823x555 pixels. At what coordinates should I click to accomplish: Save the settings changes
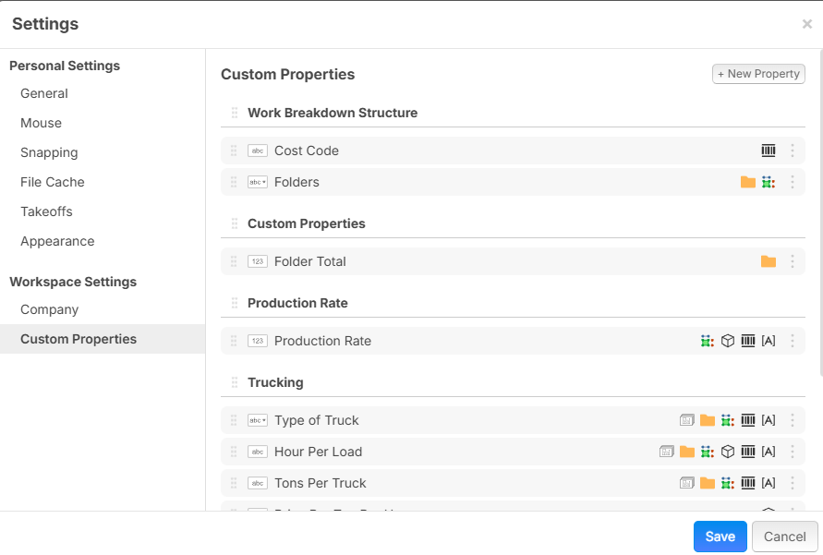coord(720,537)
